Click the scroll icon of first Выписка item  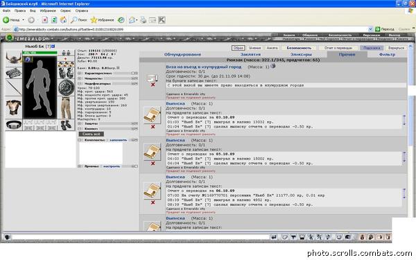153,115
